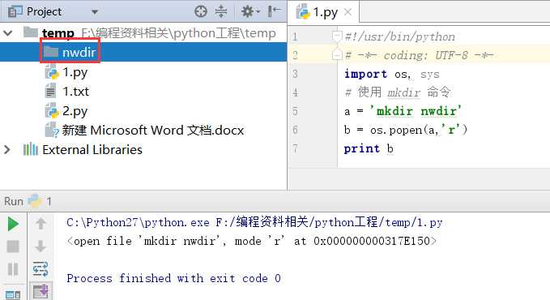The width and height of the screenshot is (550, 300).
Task: Expand the External Libraries node
Action: click(6, 150)
